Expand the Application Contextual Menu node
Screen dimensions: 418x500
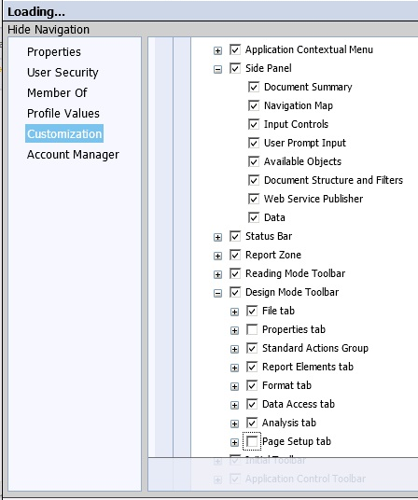(x=217, y=50)
